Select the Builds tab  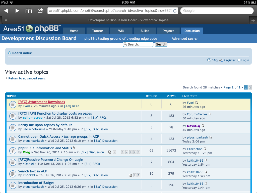[x=145, y=31]
